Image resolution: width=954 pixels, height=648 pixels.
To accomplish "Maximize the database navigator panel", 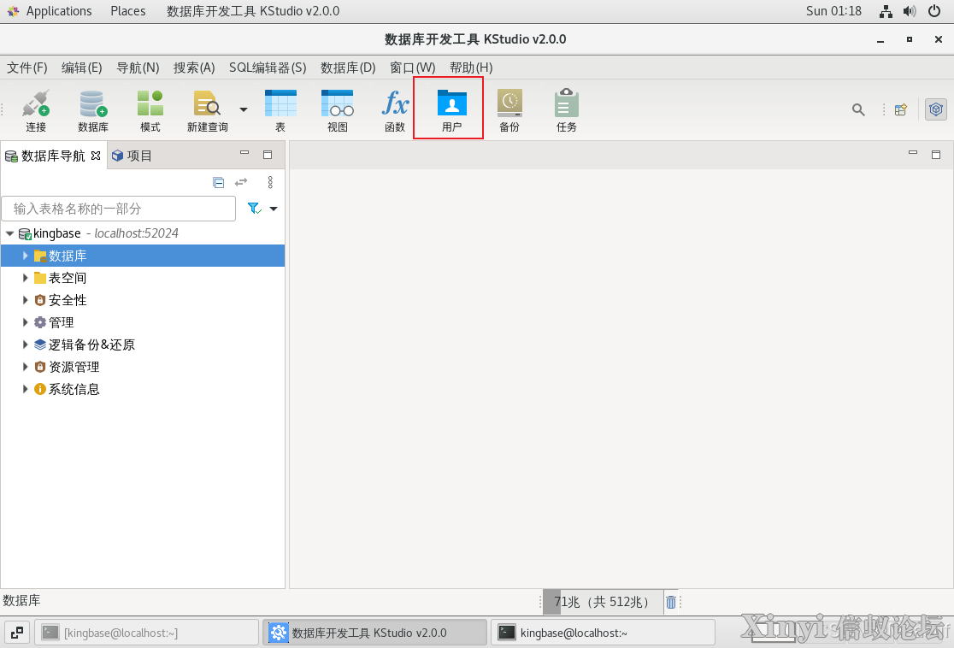I will (267, 155).
